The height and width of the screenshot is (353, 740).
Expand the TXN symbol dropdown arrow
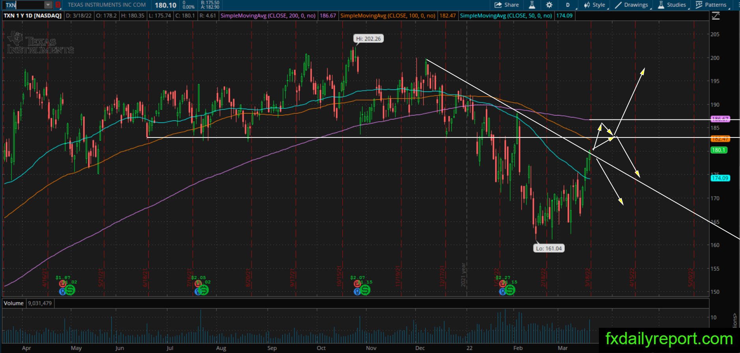coord(48,5)
